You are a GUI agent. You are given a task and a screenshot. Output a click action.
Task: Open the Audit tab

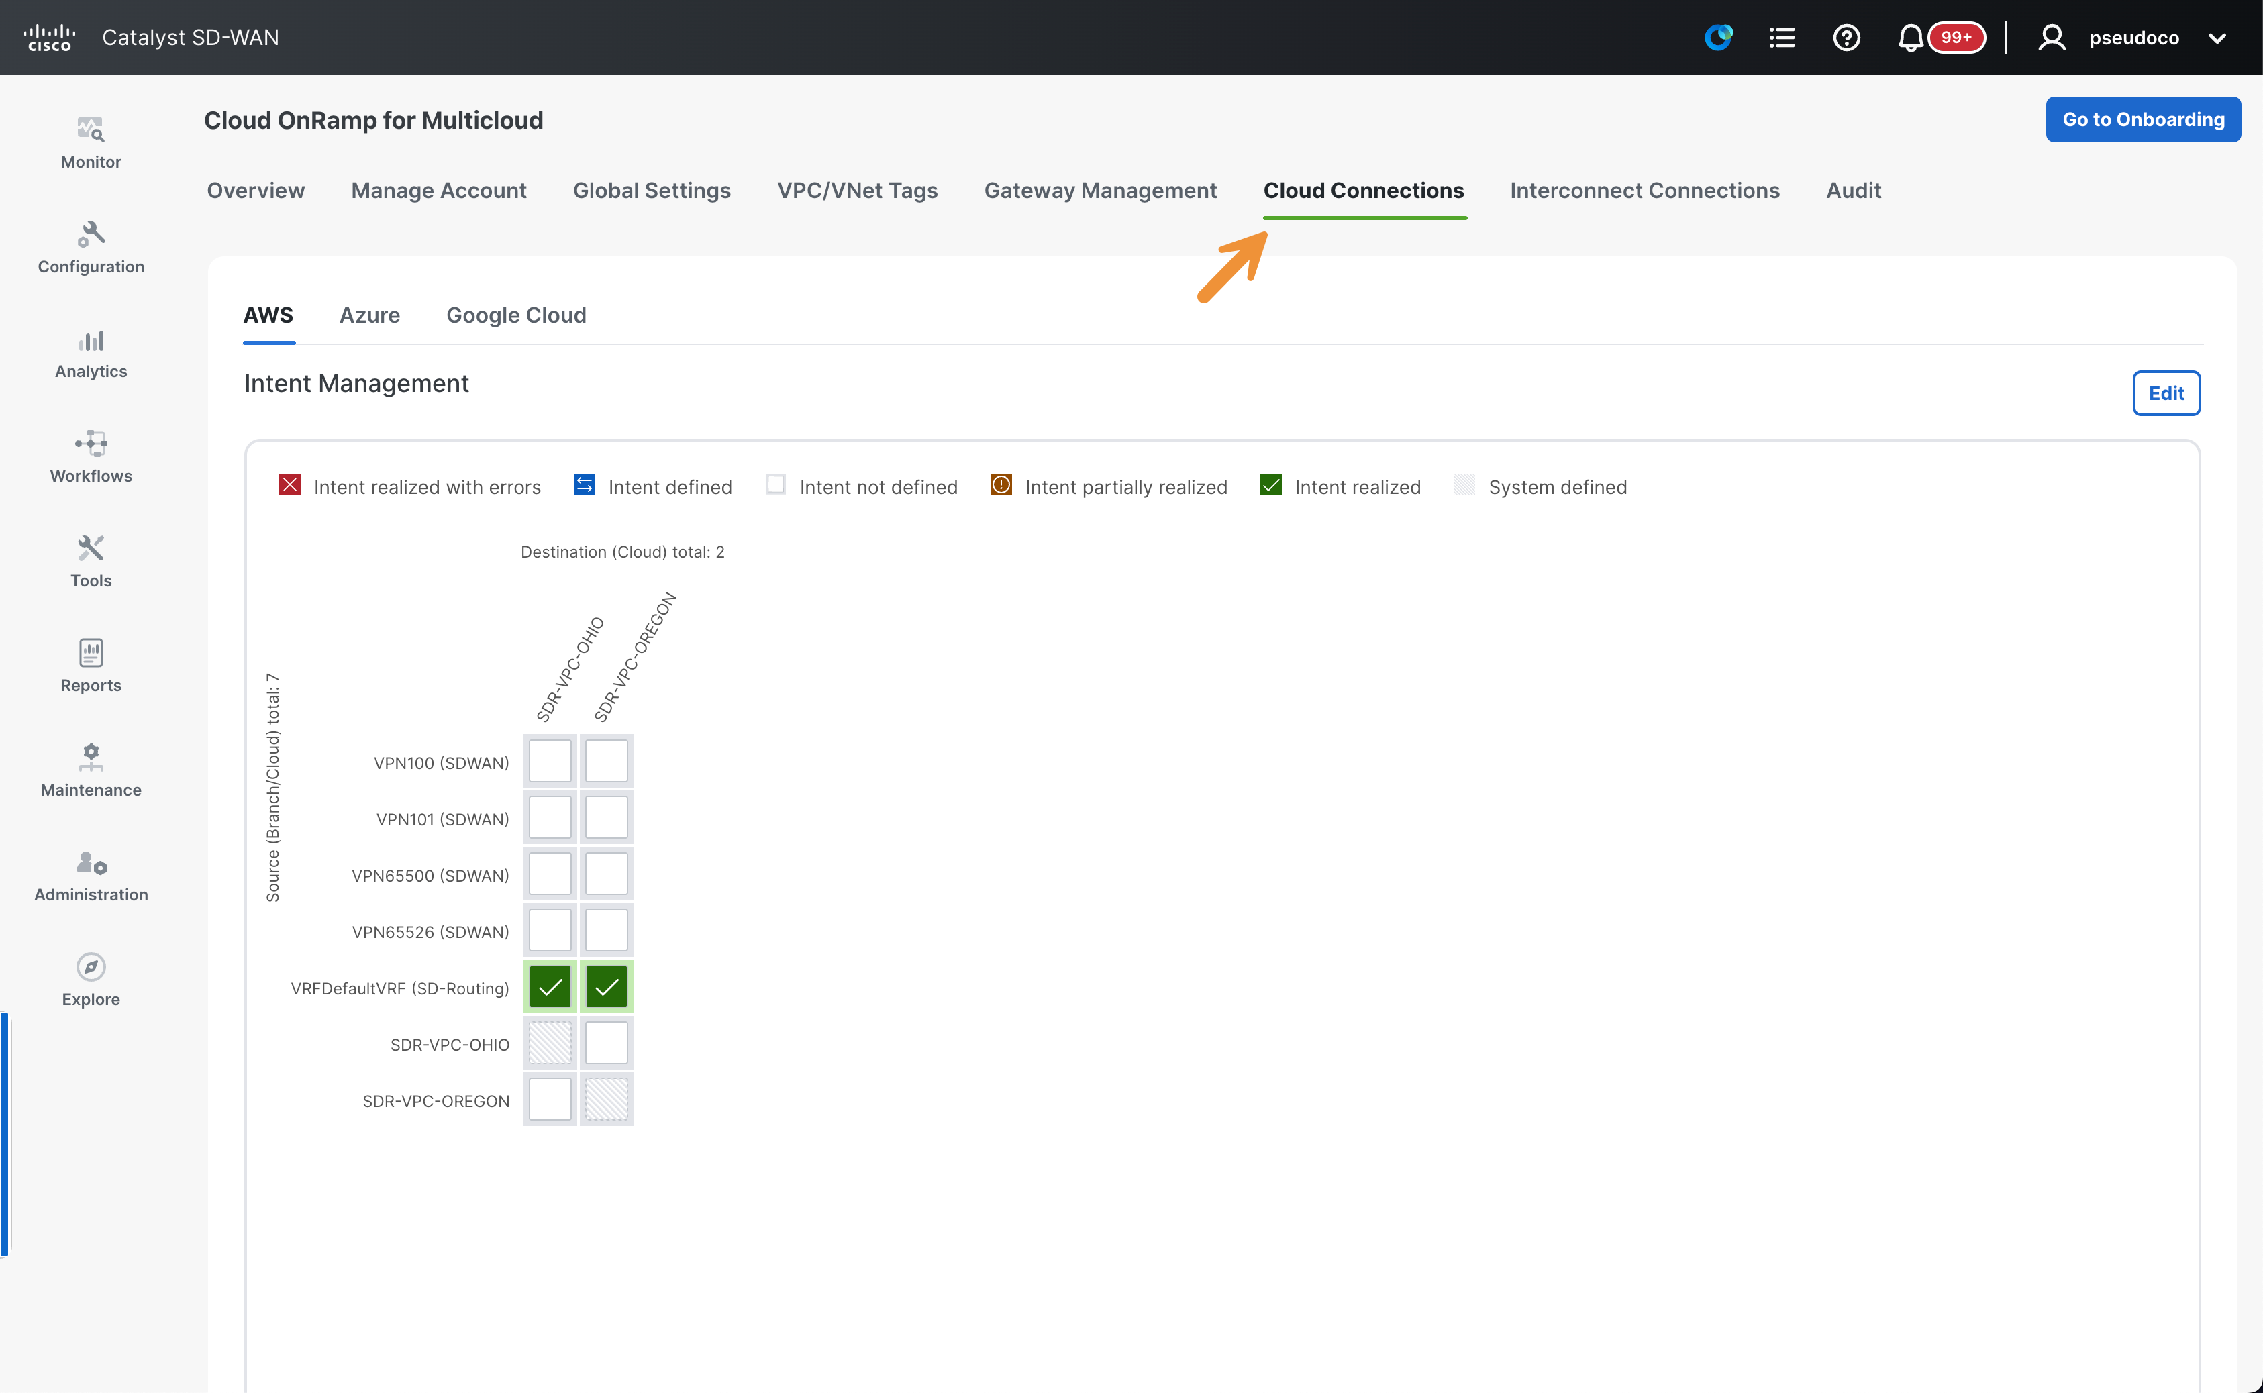click(1854, 191)
